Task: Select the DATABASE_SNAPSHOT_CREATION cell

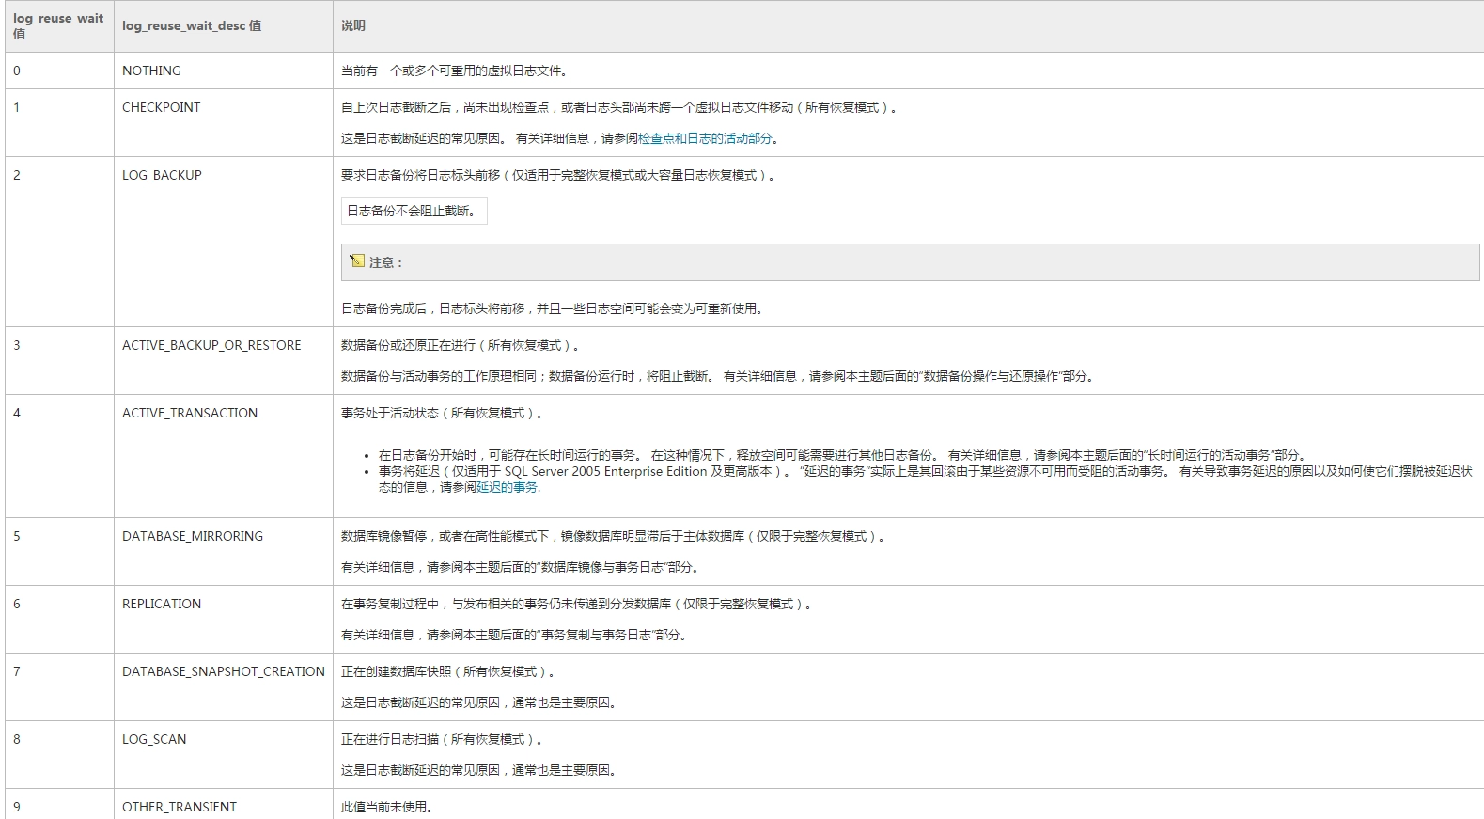Action: pyautogui.click(x=223, y=671)
